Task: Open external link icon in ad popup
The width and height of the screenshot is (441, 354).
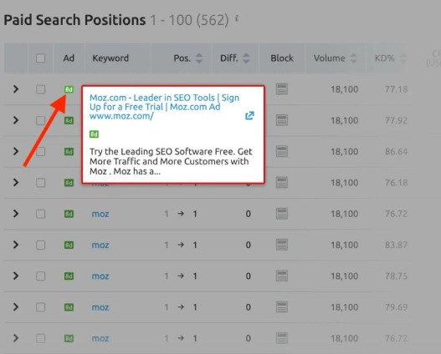Action: pos(249,115)
